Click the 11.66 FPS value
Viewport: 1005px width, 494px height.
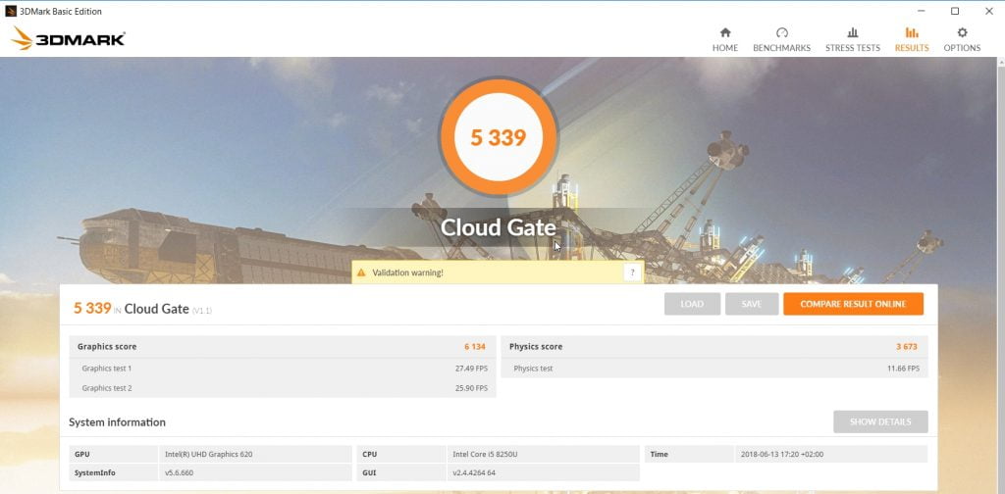click(x=903, y=369)
